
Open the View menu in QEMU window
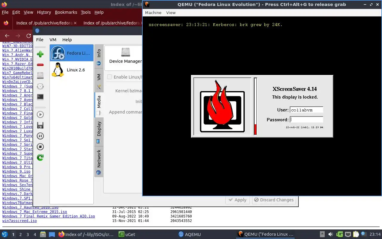[x=171, y=13]
